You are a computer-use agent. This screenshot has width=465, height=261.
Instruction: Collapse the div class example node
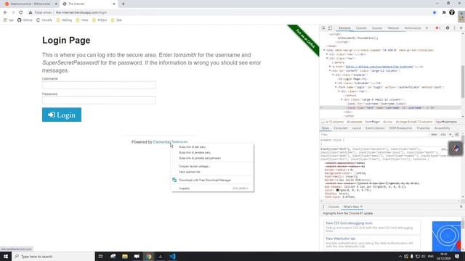[333, 75]
